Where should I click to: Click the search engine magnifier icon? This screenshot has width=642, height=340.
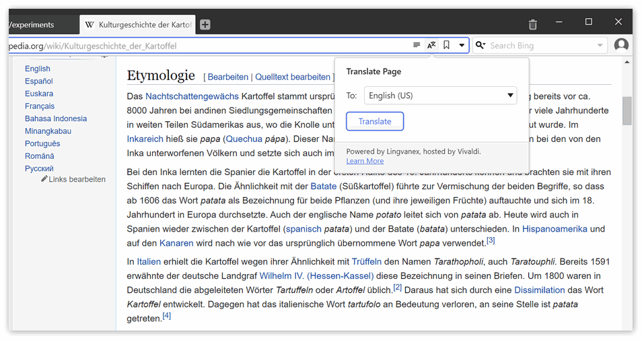click(480, 45)
